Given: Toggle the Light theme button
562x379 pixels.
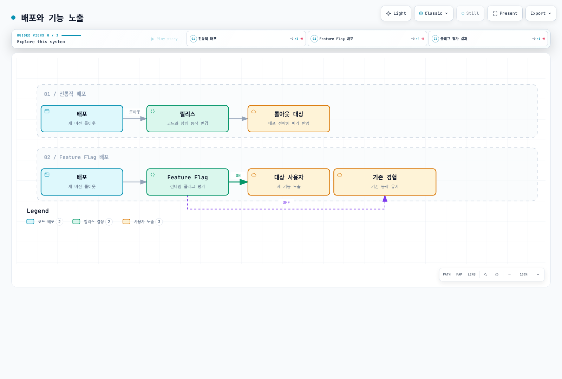Looking at the screenshot, I should [396, 13].
